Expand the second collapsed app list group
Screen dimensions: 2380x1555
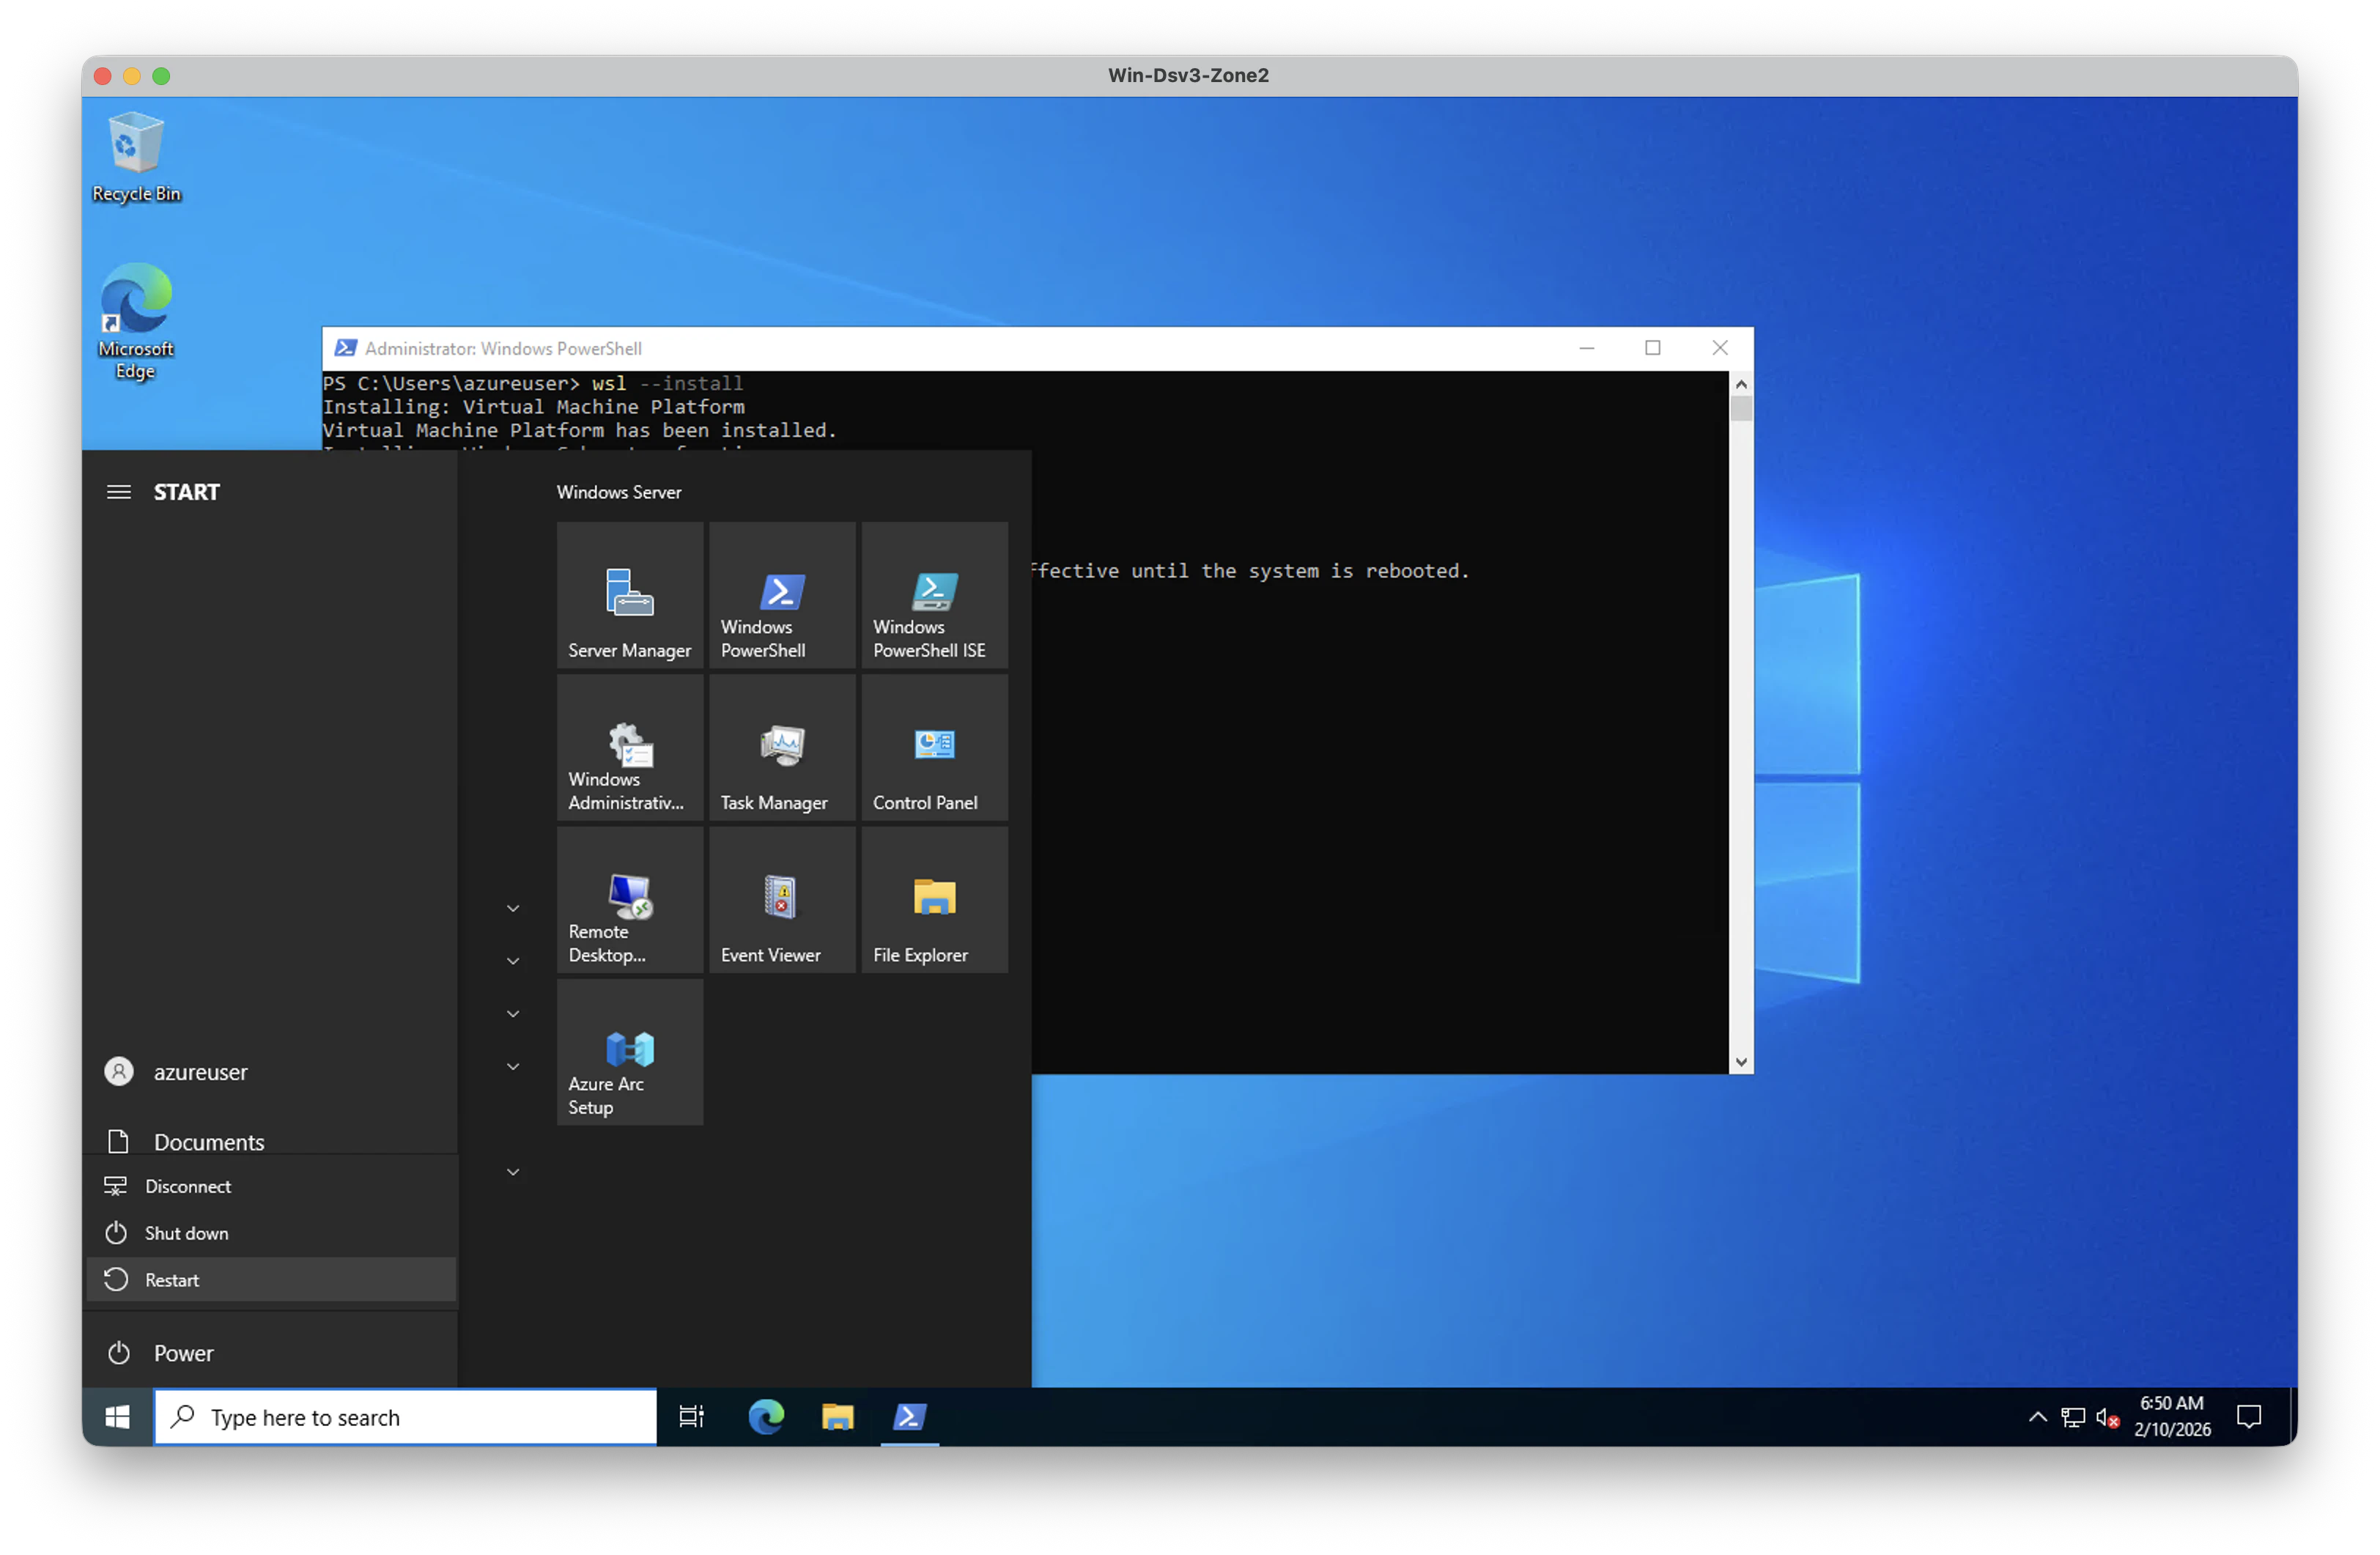[x=513, y=961]
